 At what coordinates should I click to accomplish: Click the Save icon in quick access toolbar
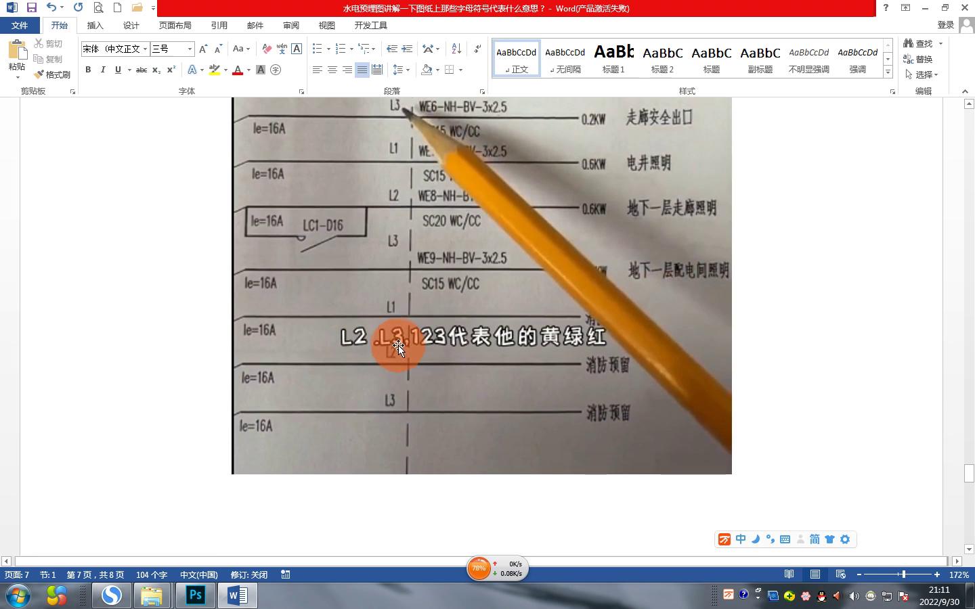tap(31, 7)
